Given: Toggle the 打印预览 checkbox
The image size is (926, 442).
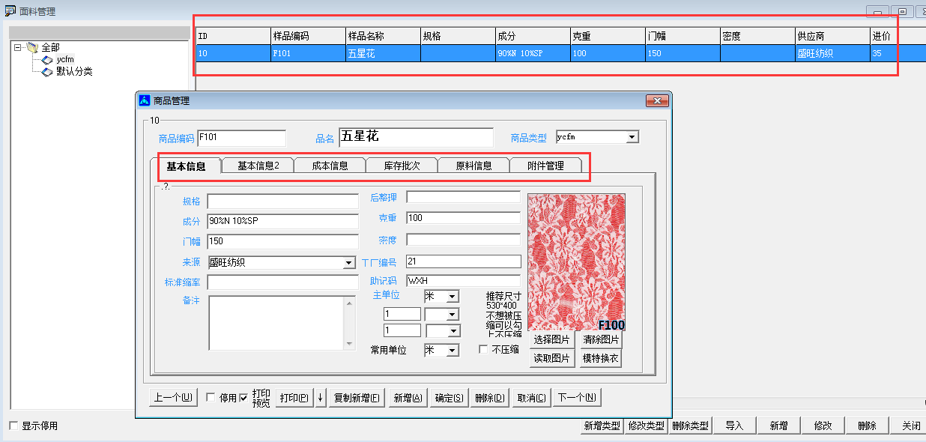Looking at the screenshot, I should click(243, 398).
